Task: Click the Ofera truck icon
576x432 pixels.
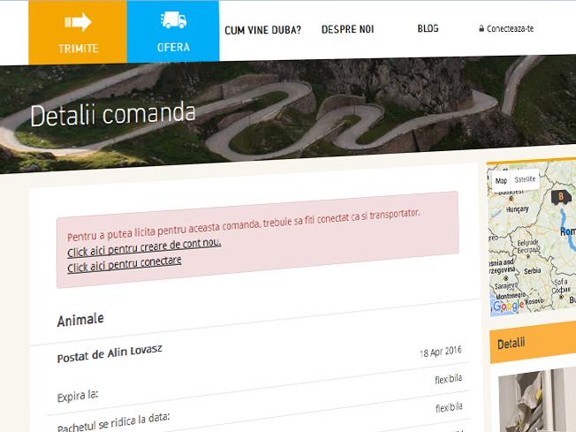Action: pyautogui.click(x=173, y=21)
